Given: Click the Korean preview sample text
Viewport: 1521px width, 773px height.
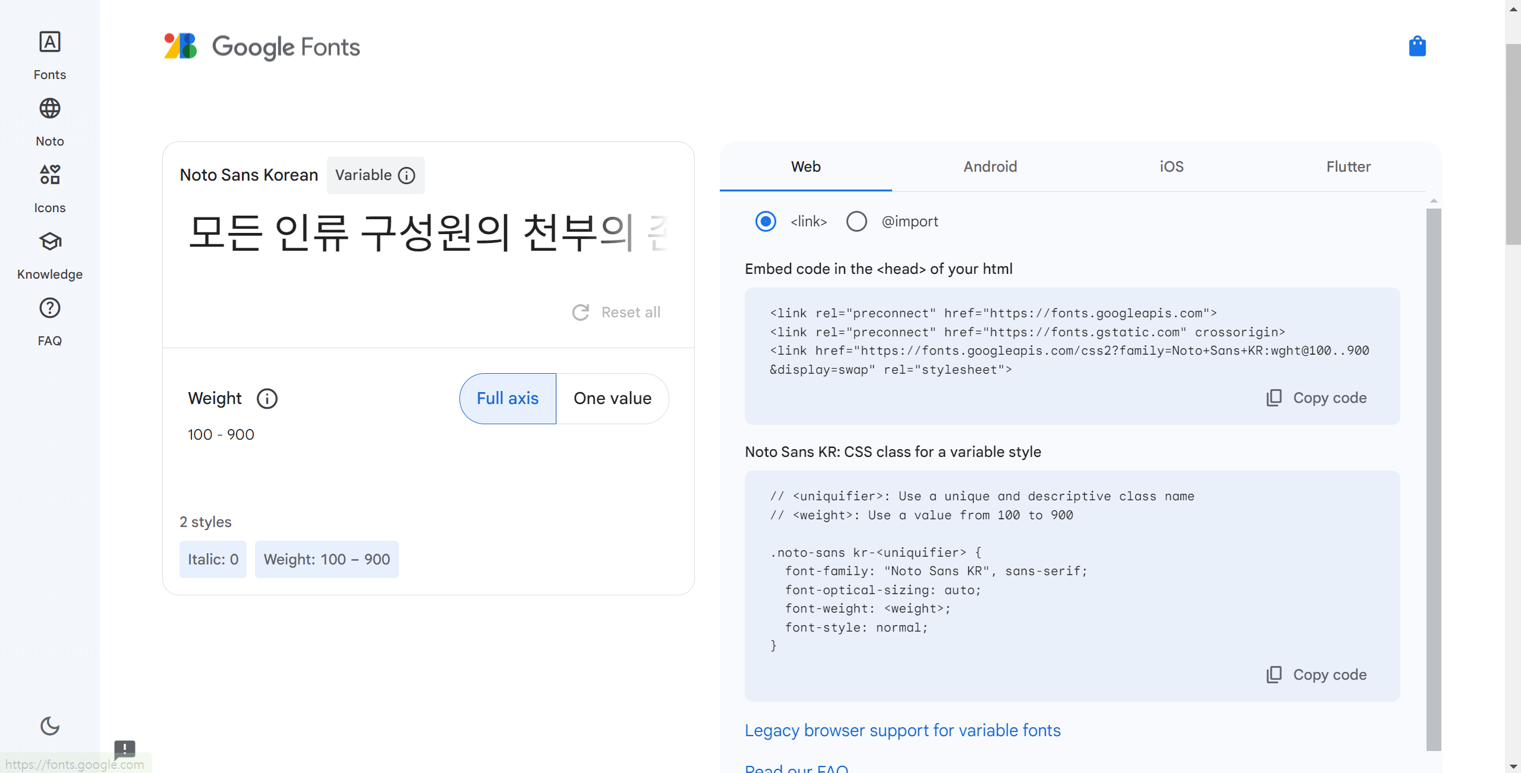Looking at the screenshot, I should coord(428,233).
